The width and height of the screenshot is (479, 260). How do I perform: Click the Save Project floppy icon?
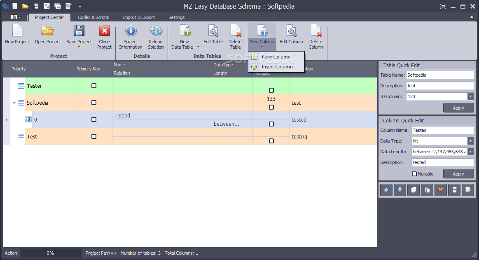pos(79,31)
